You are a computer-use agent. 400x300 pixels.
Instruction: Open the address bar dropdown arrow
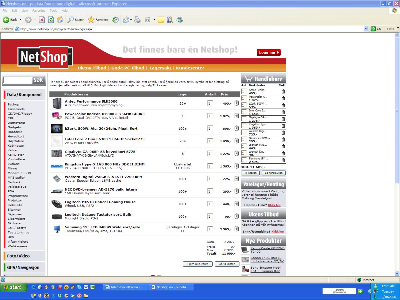click(366, 29)
